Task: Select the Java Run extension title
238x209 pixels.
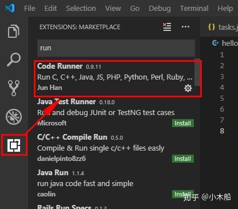Action: point(53,172)
